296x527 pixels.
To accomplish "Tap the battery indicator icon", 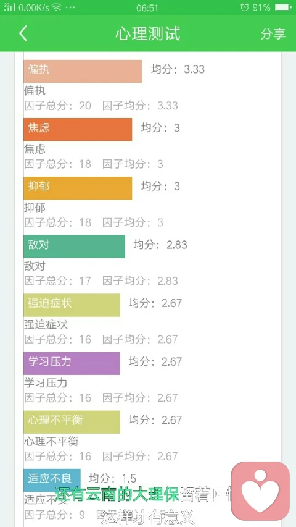I will pyautogui.click(x=283, y=7).
